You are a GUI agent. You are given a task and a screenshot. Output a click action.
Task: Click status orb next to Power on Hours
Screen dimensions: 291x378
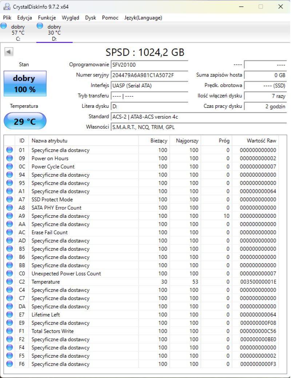point(9,158)
